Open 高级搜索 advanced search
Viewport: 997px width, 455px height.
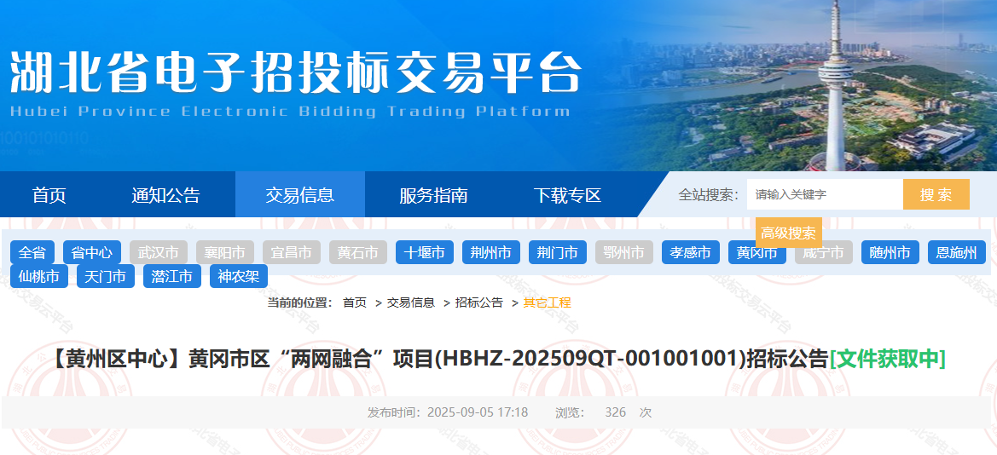point(788,233)
